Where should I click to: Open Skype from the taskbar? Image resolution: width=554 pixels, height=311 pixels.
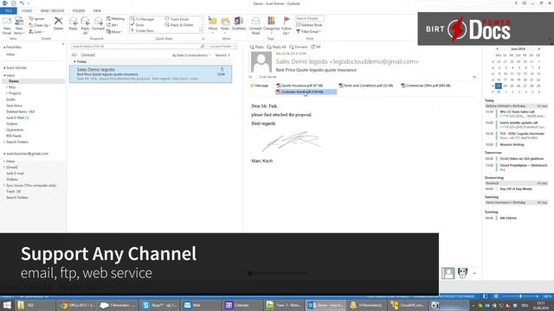click(159, 305)
